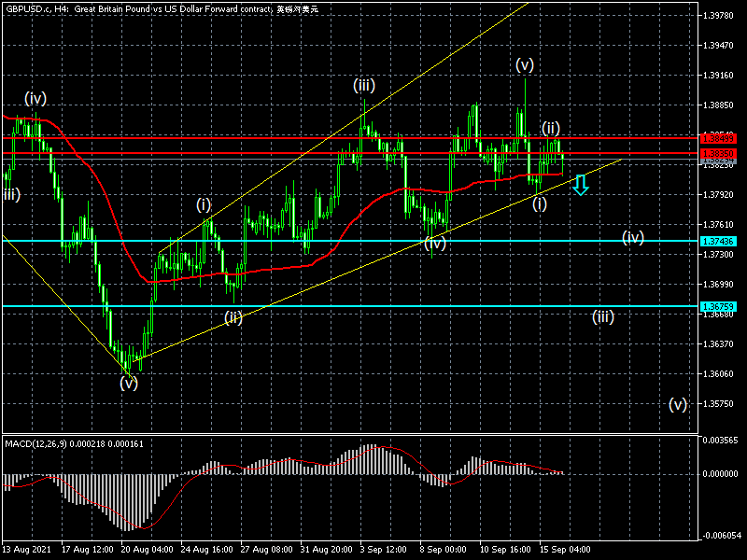Viewport: 747px width, 560px height.
Task: Select the red 1.38350 price tag
Action: click(x=718, y=153)
